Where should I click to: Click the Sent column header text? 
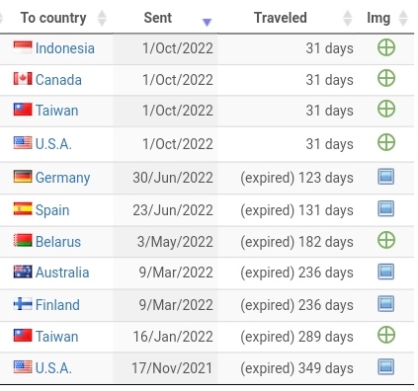point(158,18)
